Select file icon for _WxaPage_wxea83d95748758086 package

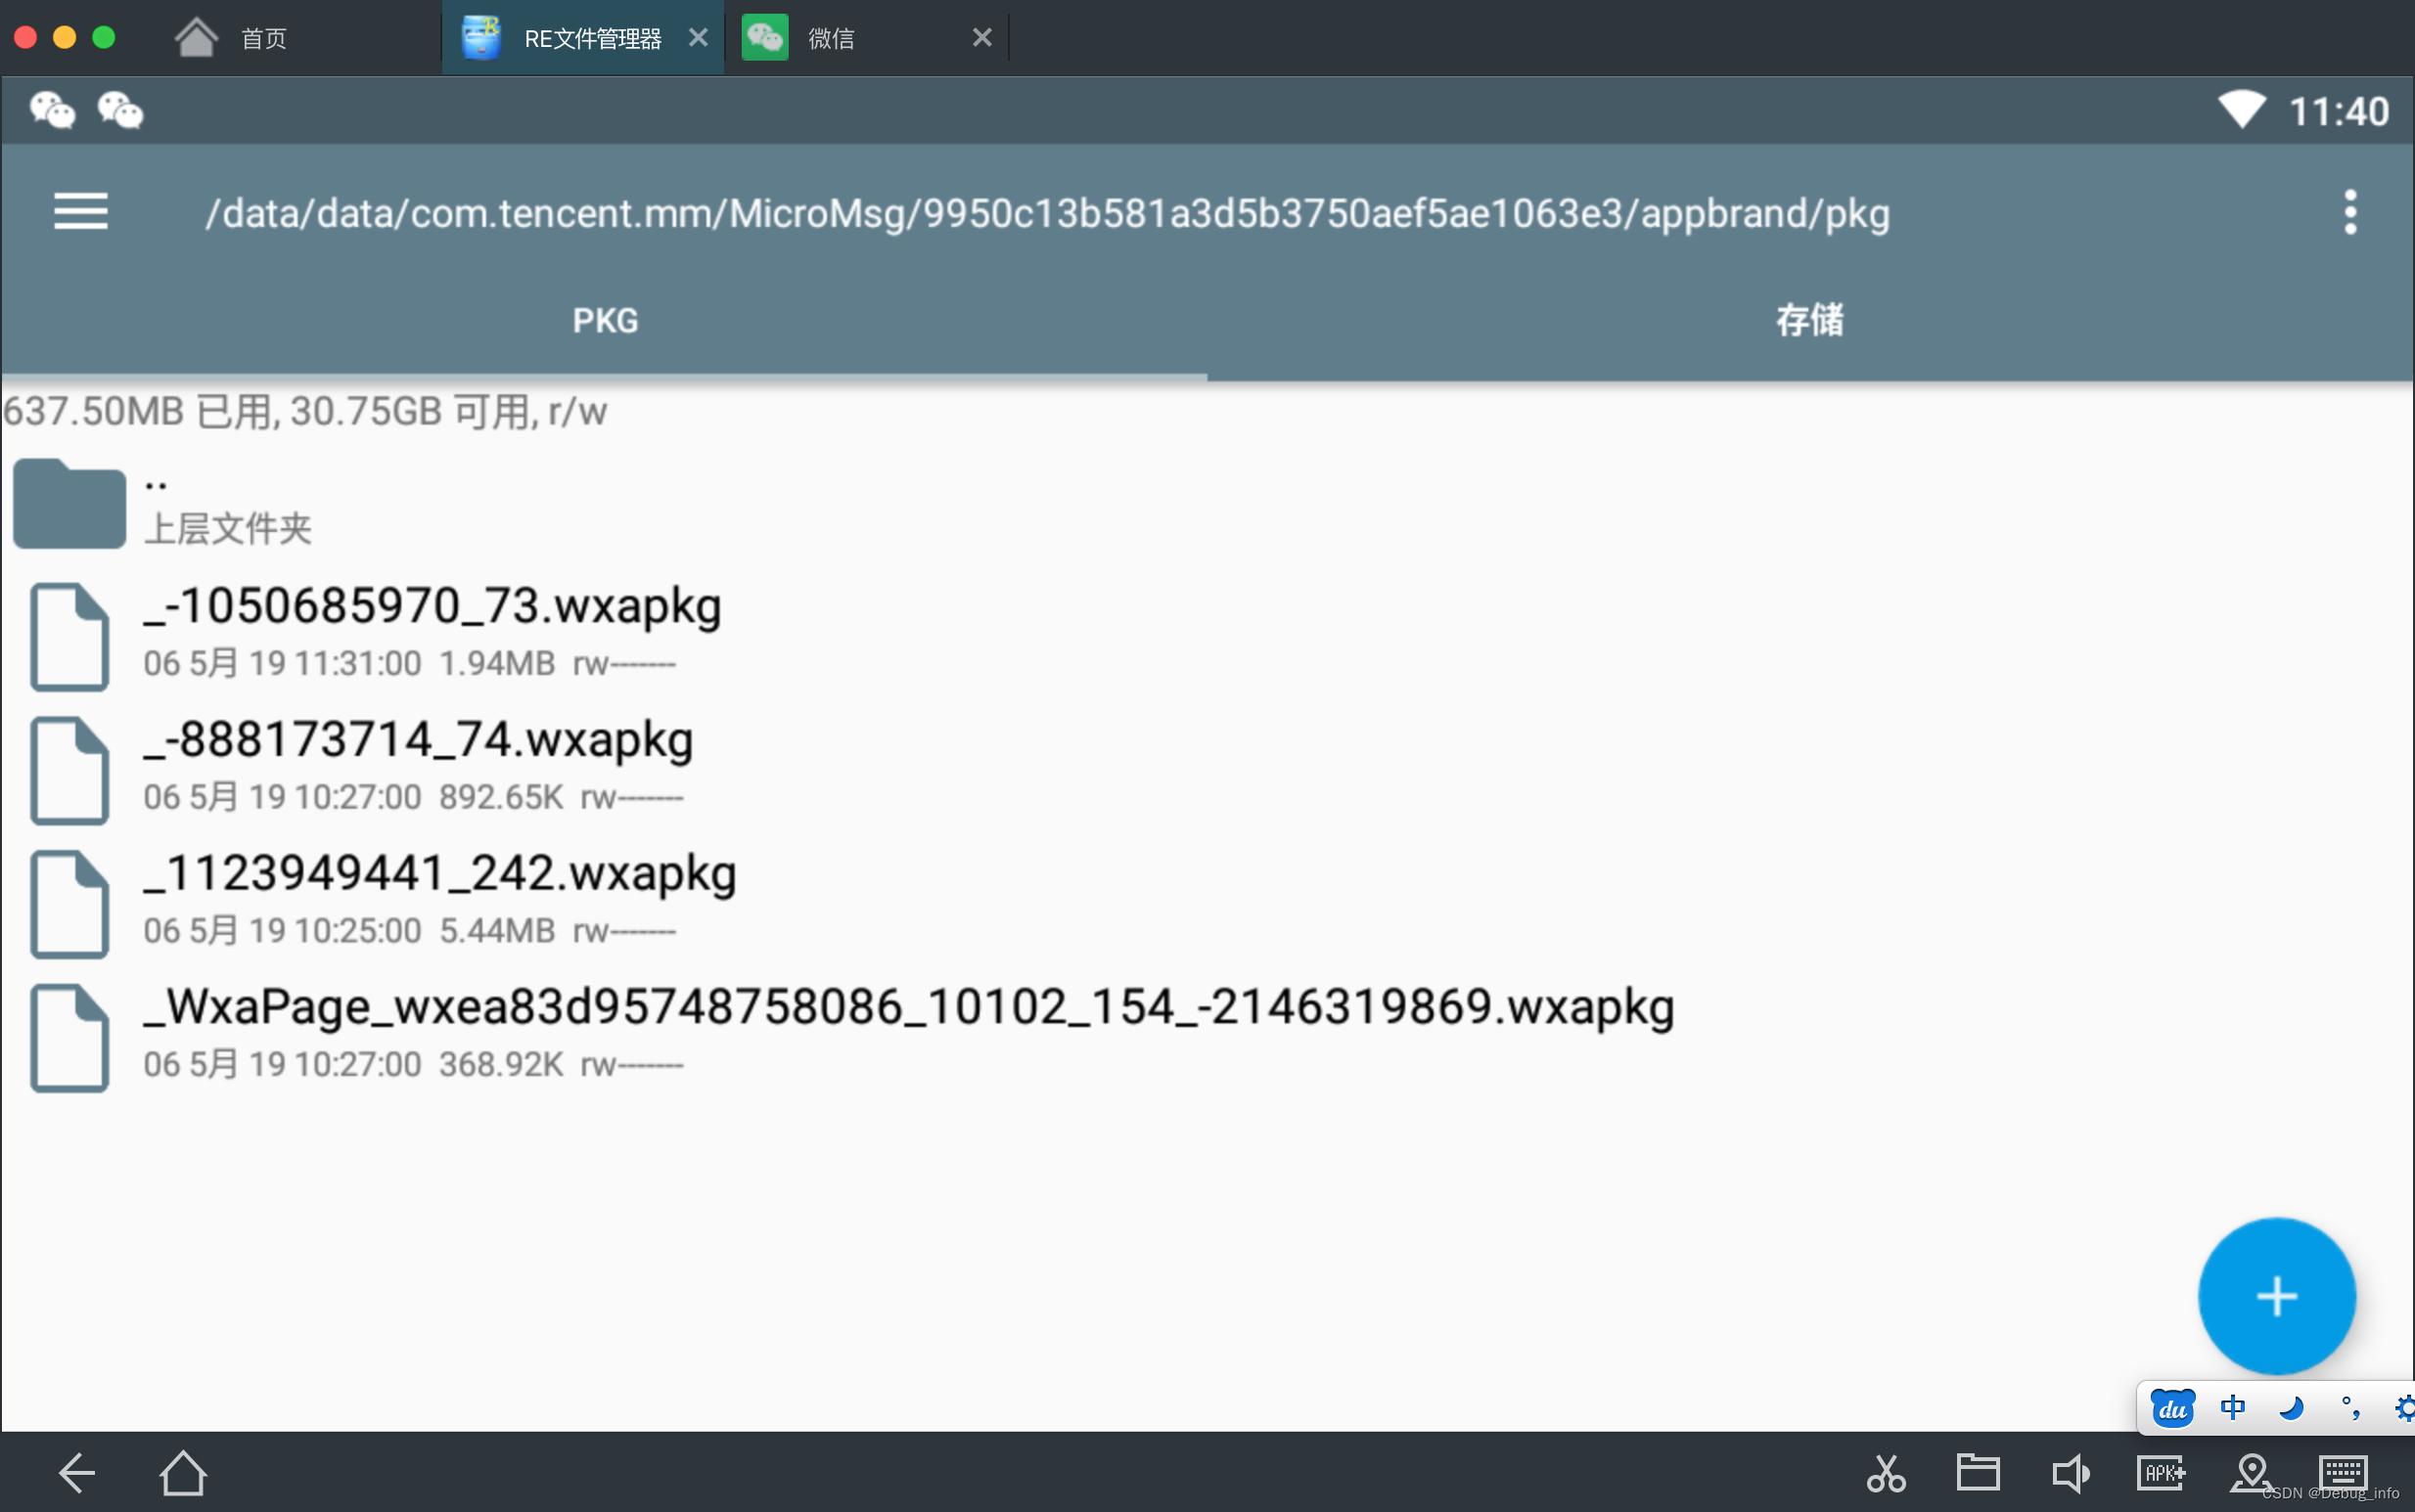coord(69,1038)
